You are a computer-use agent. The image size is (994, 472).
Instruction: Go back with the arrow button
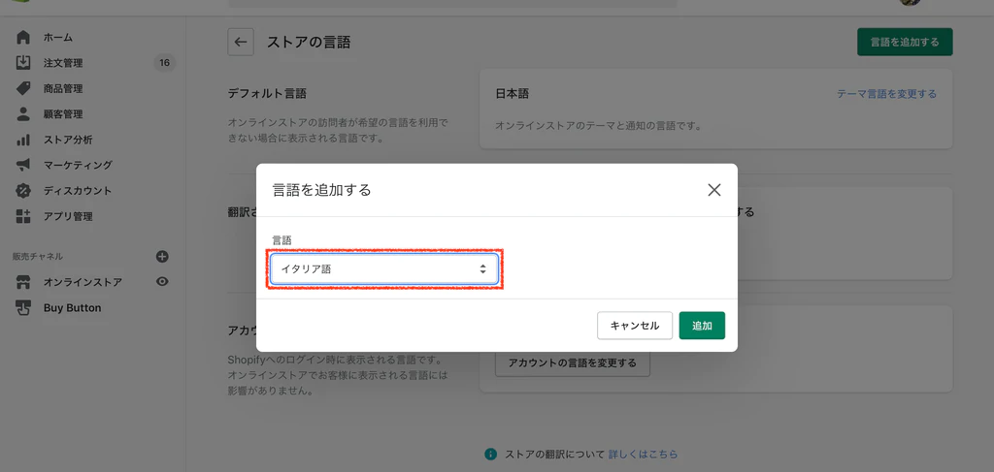click(241, 42)
